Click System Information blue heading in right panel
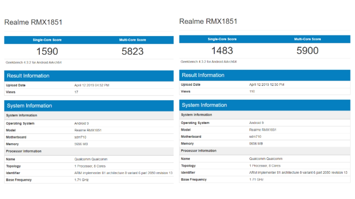 click(x=204, y=105)
